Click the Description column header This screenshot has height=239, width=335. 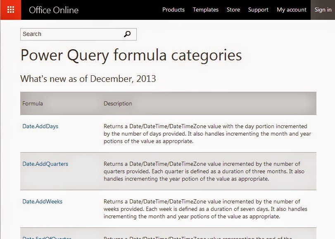click(x=118, y=103)
